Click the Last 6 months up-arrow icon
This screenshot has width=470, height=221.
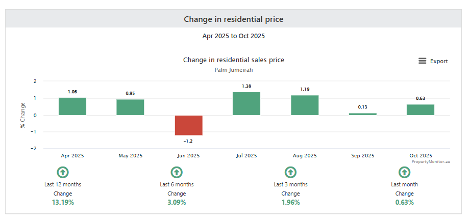coord(177,172)
